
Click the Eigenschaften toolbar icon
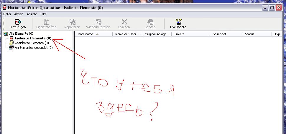coord(46,22)
